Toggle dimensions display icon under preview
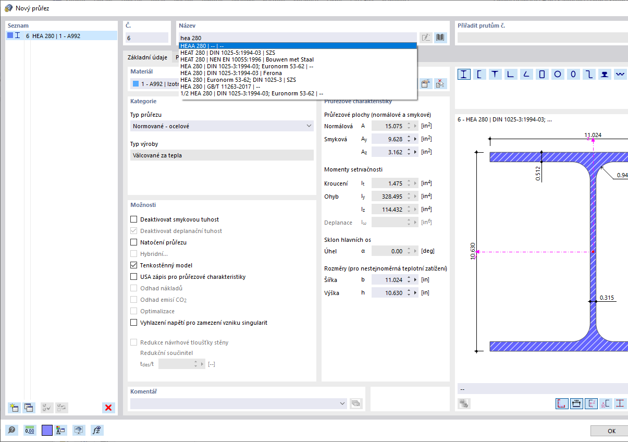Screen dimensions: 628x442 pos(576,403)
